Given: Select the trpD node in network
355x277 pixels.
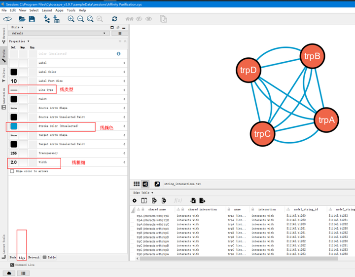Looking at the screenshot, I should pyautogui.click(x=248, y=70).
